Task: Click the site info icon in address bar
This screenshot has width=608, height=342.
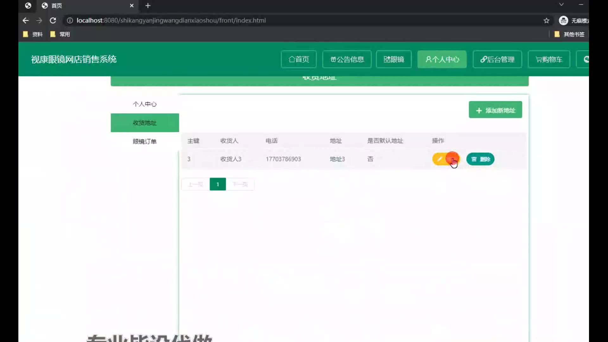Action: (70, 21)
